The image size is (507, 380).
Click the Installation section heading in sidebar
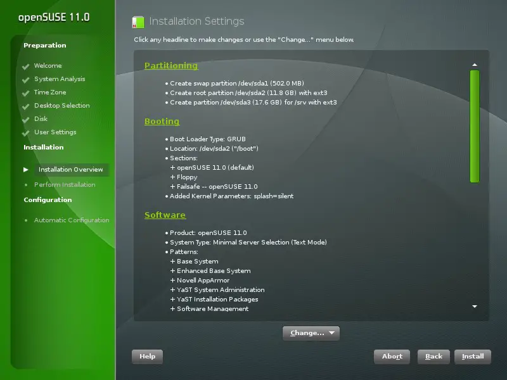click(44, 148)
